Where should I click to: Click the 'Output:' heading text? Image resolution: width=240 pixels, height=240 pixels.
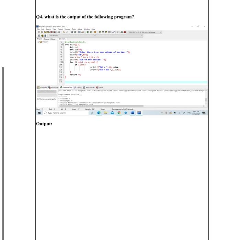tap(44, 124)
